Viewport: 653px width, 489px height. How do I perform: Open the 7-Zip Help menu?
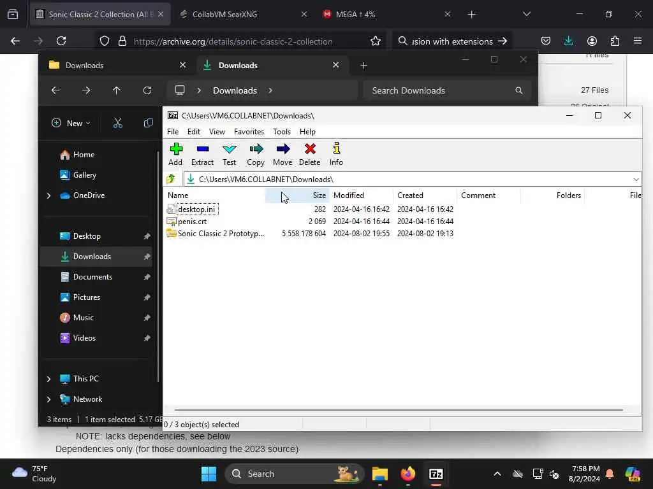click(x=307, y=131)
